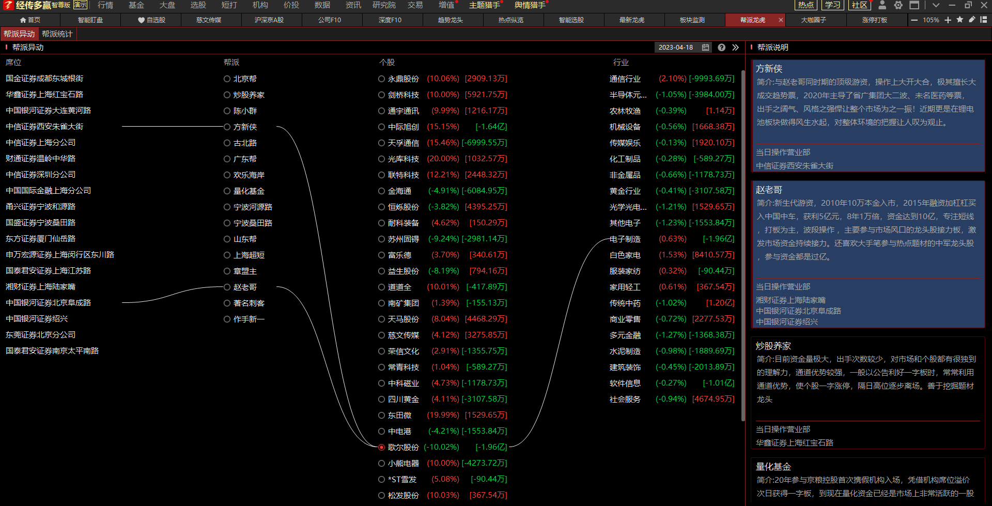Click 华鑫证券上海红宝石路 in 炒股养家 card
This screenshot has width=992, height=506.
[x=795, y=443]
